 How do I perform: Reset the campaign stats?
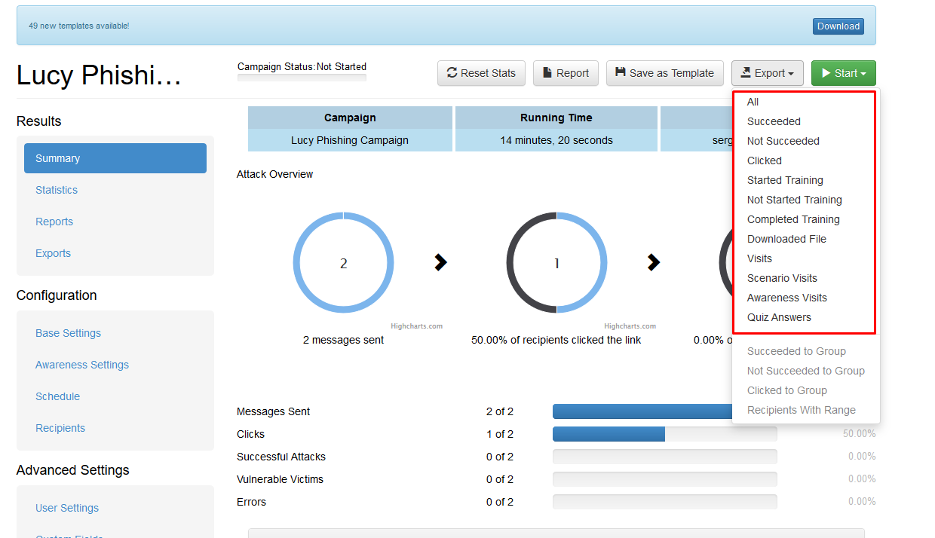coord(481,73)
